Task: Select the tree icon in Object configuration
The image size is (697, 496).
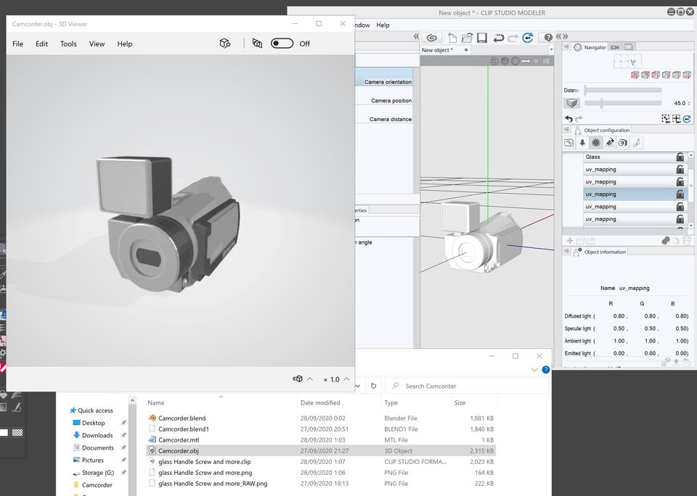Action: [x=582, y=143]
